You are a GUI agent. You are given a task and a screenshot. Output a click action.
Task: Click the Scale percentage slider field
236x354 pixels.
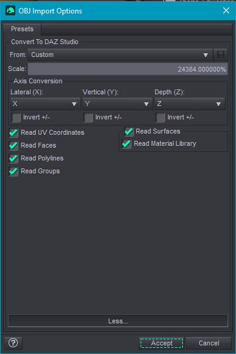pyautogui.click(x=128, y=69)
